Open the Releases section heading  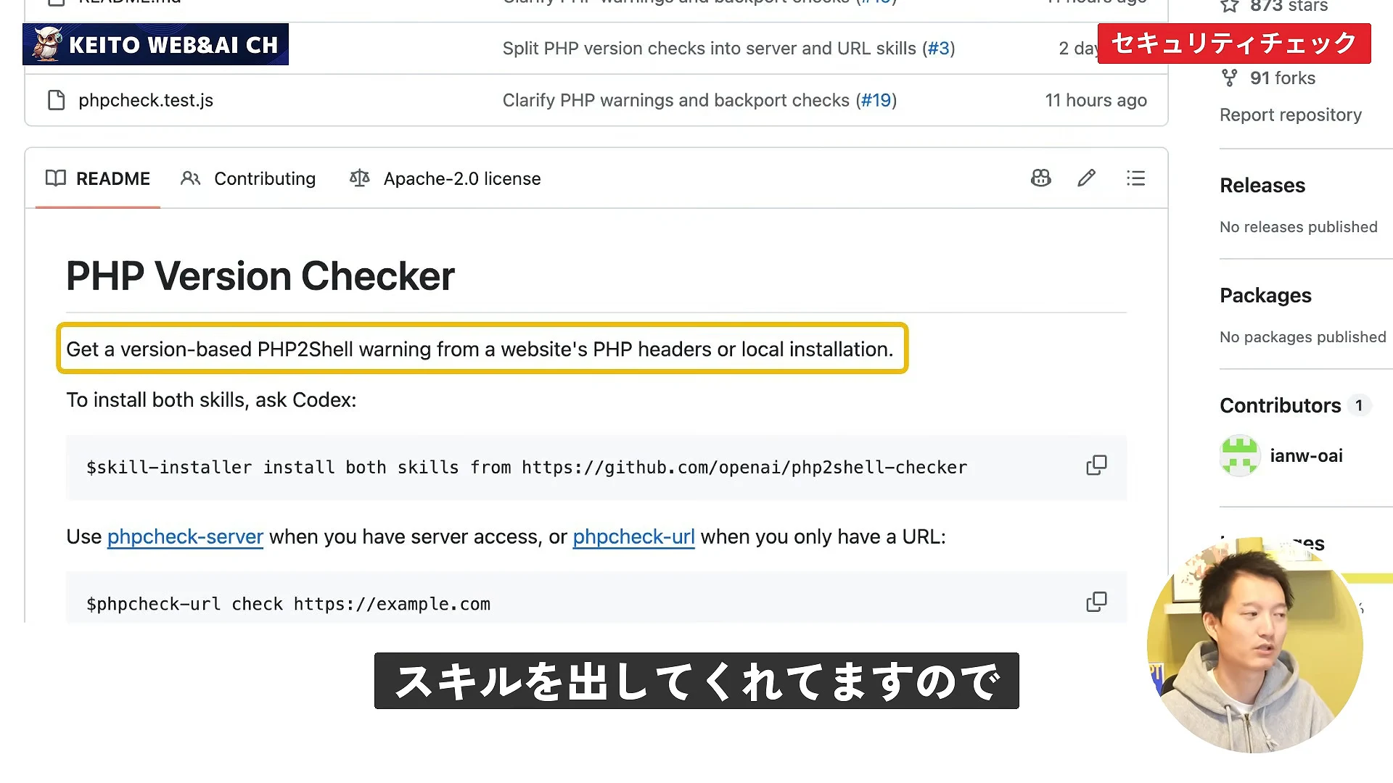(x=1262, y=186)
